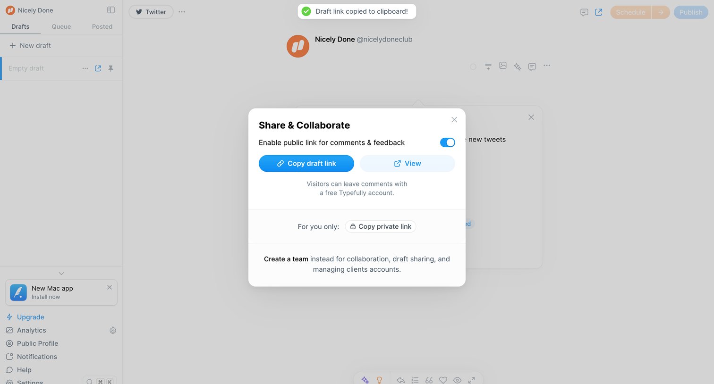Add a tweet below with the plus-lines icon

coord(488,67)
